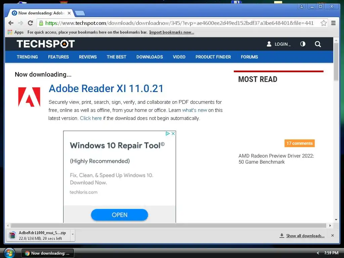Click the Chrome taskbar button Now downloading
This screenshot has height=258, width=344.
48,253
